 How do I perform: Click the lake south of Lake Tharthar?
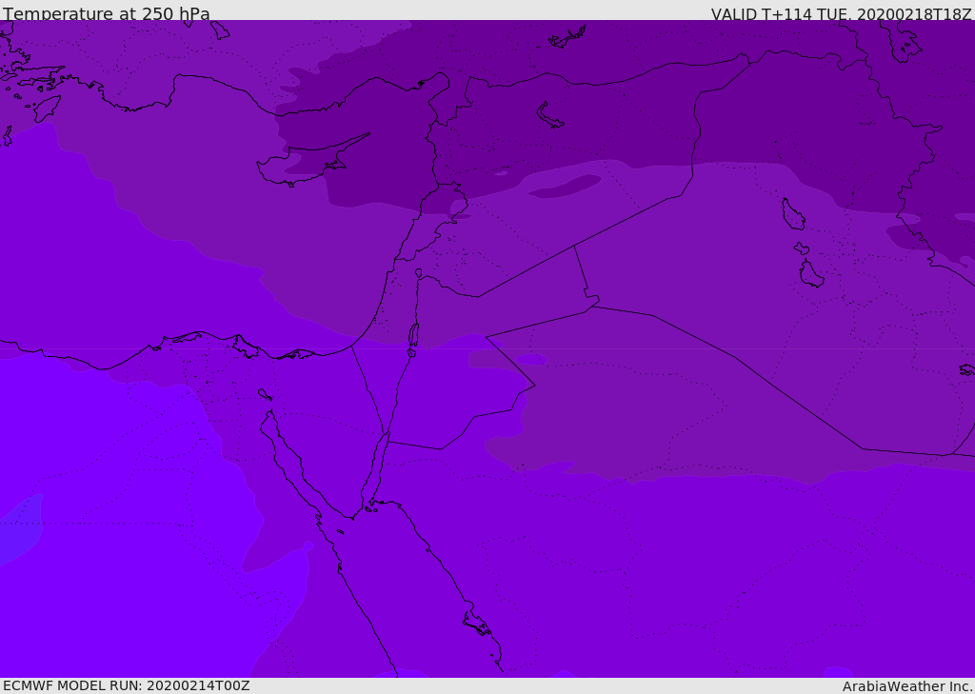pyautogui.click(x=810, y=274)
